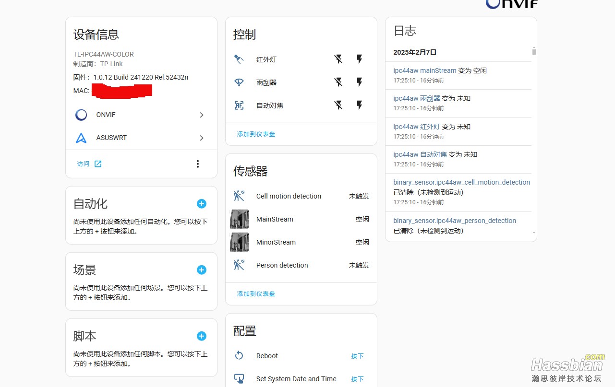Open the ipc44aw 红外灯 log link
The height and width of the screenshot is (387, 615).
coord(417,127)
